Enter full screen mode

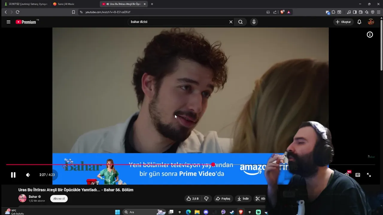(369, 175)
